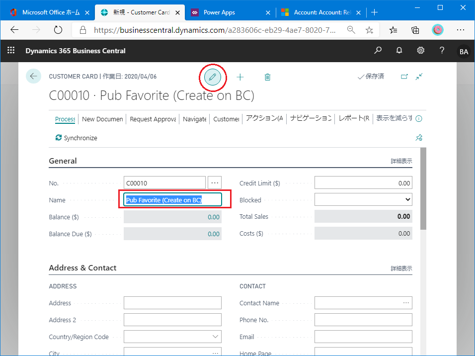Click the No. input field

pos(164,183)
